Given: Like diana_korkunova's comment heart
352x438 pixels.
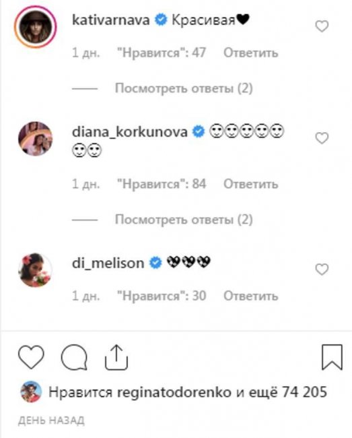Looking at the screenshot, I should pyautogui.click(x=322, y=138).
